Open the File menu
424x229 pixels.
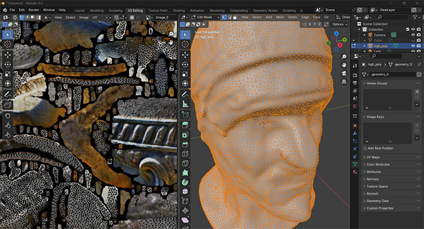tap(12, 10)
